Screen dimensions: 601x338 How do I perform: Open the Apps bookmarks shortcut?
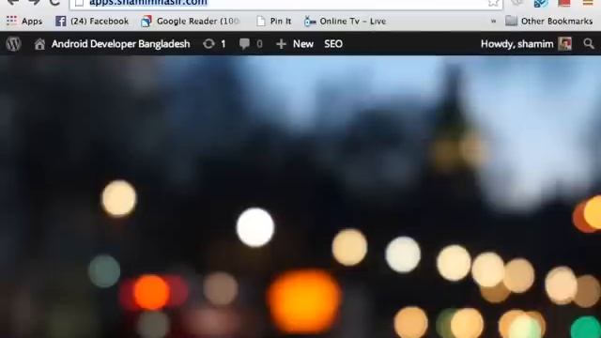pyautogui.click(x=24, y=21)
